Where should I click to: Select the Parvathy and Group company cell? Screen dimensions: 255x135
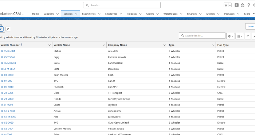click(119, 99)
